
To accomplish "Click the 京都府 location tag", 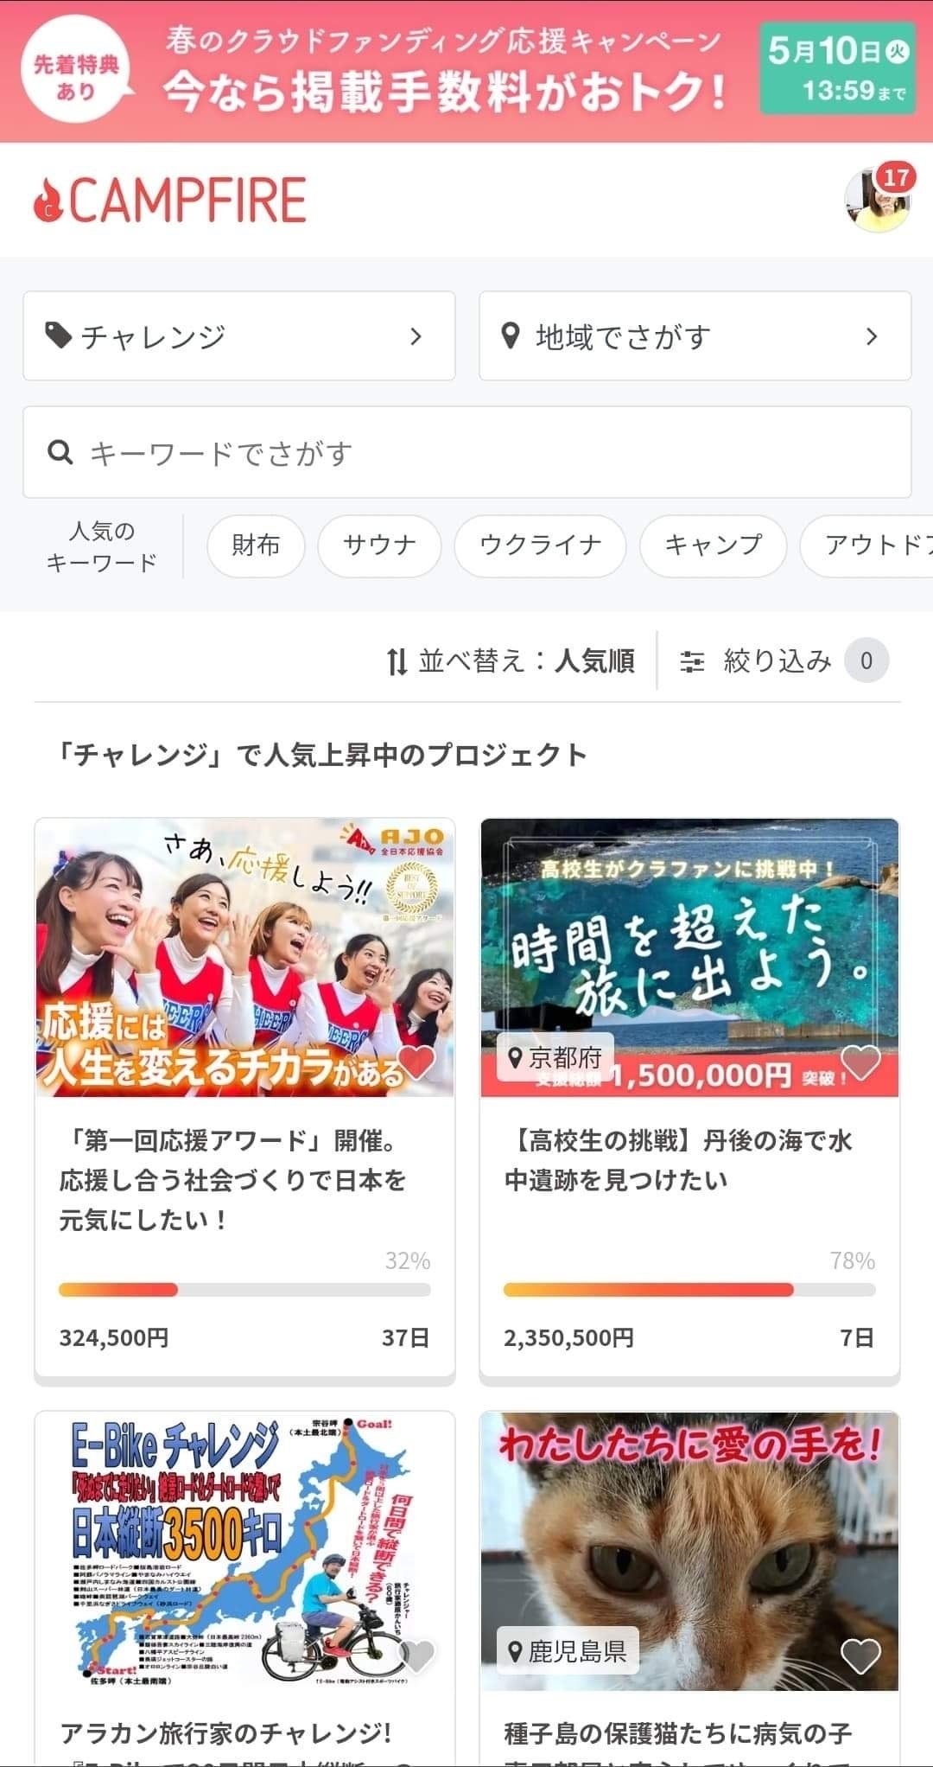I will [555, 1056].
